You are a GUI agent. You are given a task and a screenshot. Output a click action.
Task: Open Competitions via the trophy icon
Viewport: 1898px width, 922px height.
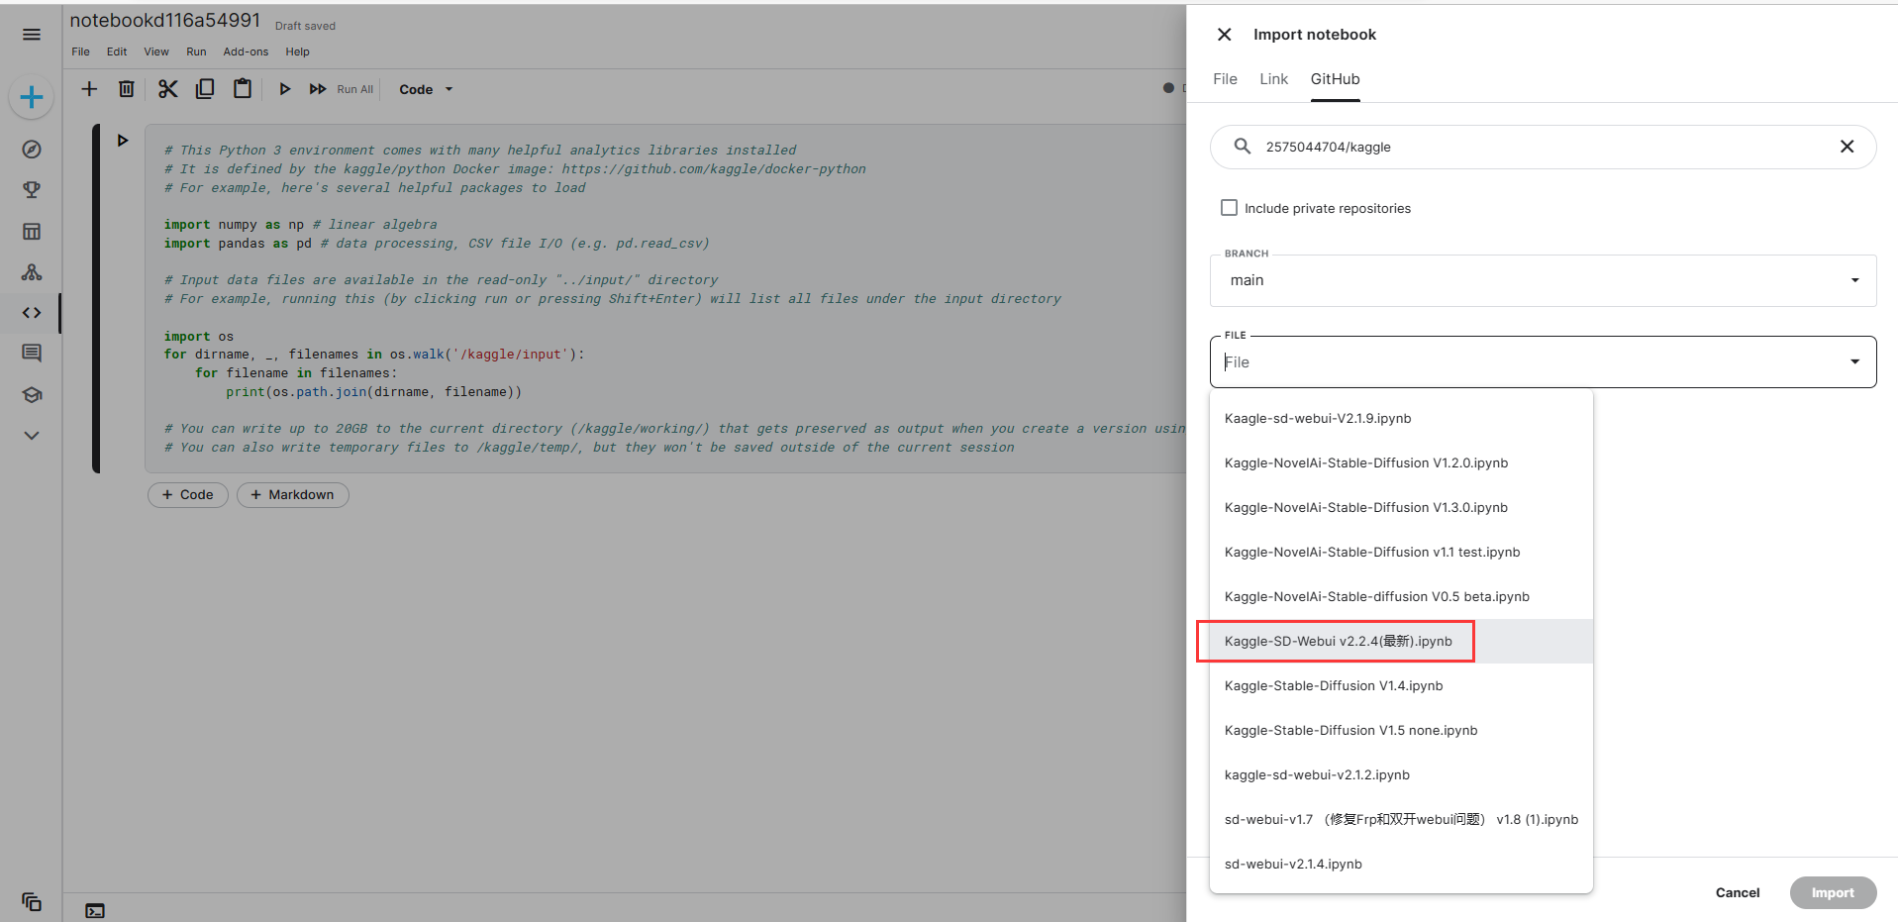point(32,190)
